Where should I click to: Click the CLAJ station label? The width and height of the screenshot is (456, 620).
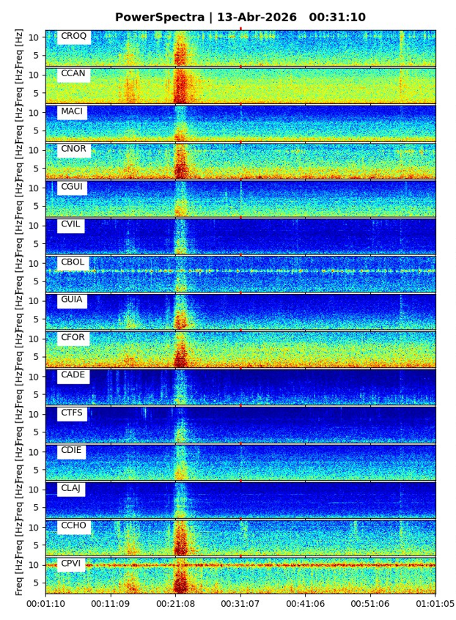71,489
